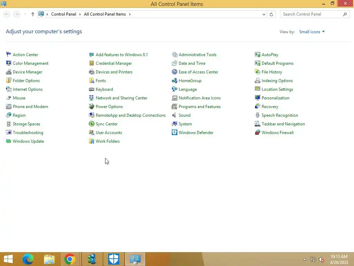Launch Google Chrome from the taskbar
This screenshot has width=354, height=266.
pos(69,259)
